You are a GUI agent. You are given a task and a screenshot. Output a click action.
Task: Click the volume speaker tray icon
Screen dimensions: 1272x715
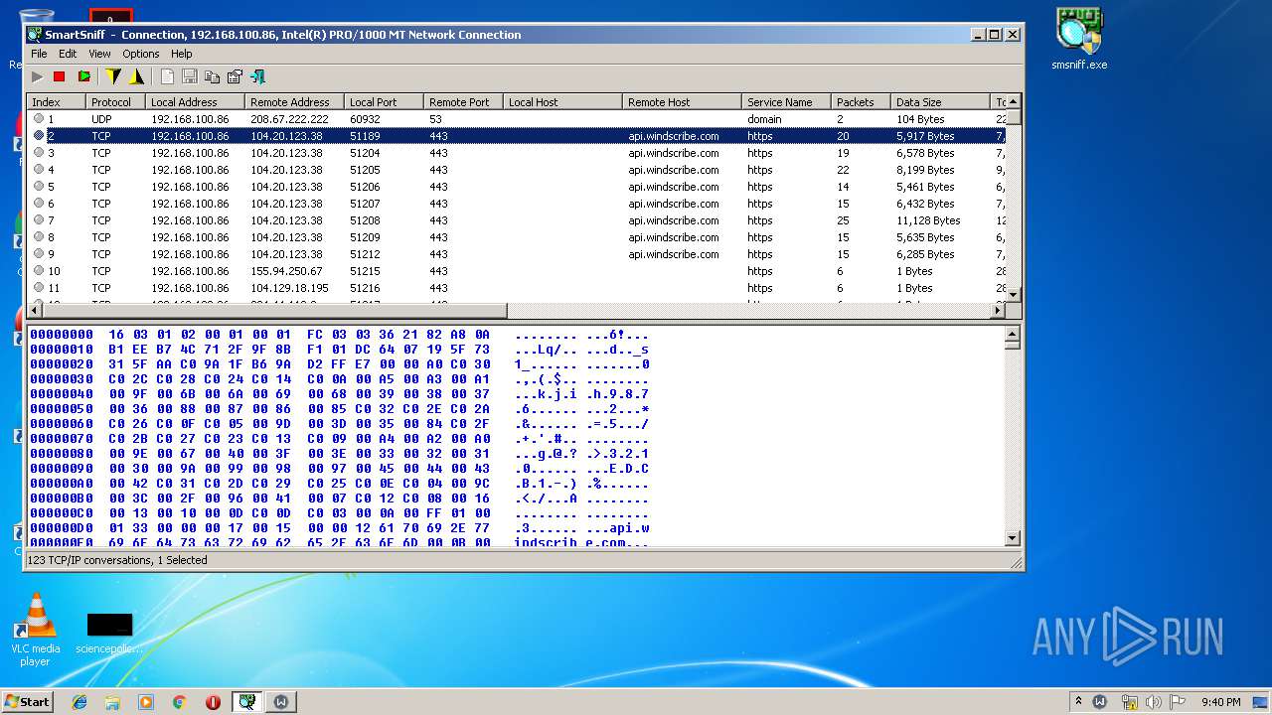[x=1153, y=702]
